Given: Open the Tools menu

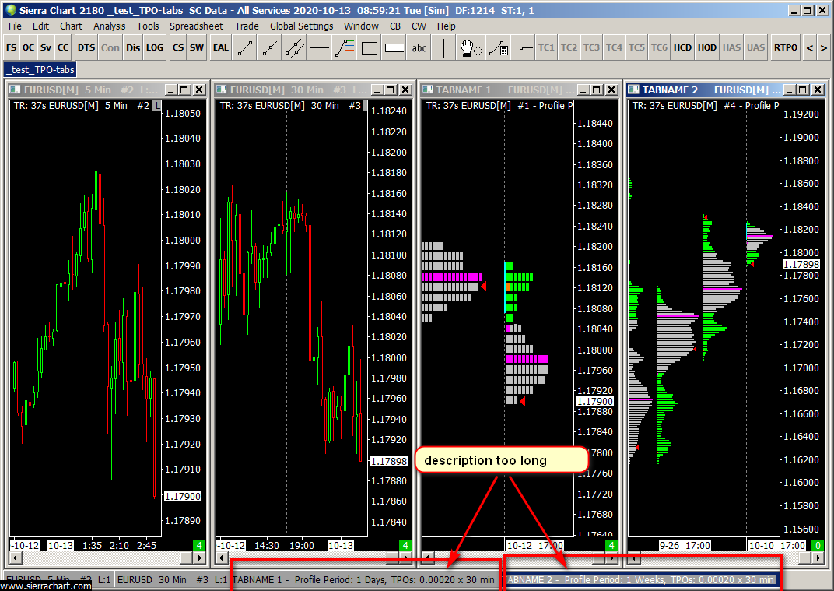Looking at the screenshot, I should point(148,26).
